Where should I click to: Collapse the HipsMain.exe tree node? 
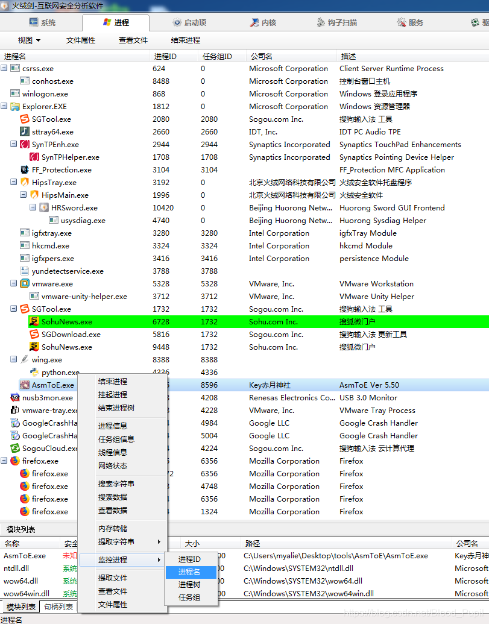[23, 195]
